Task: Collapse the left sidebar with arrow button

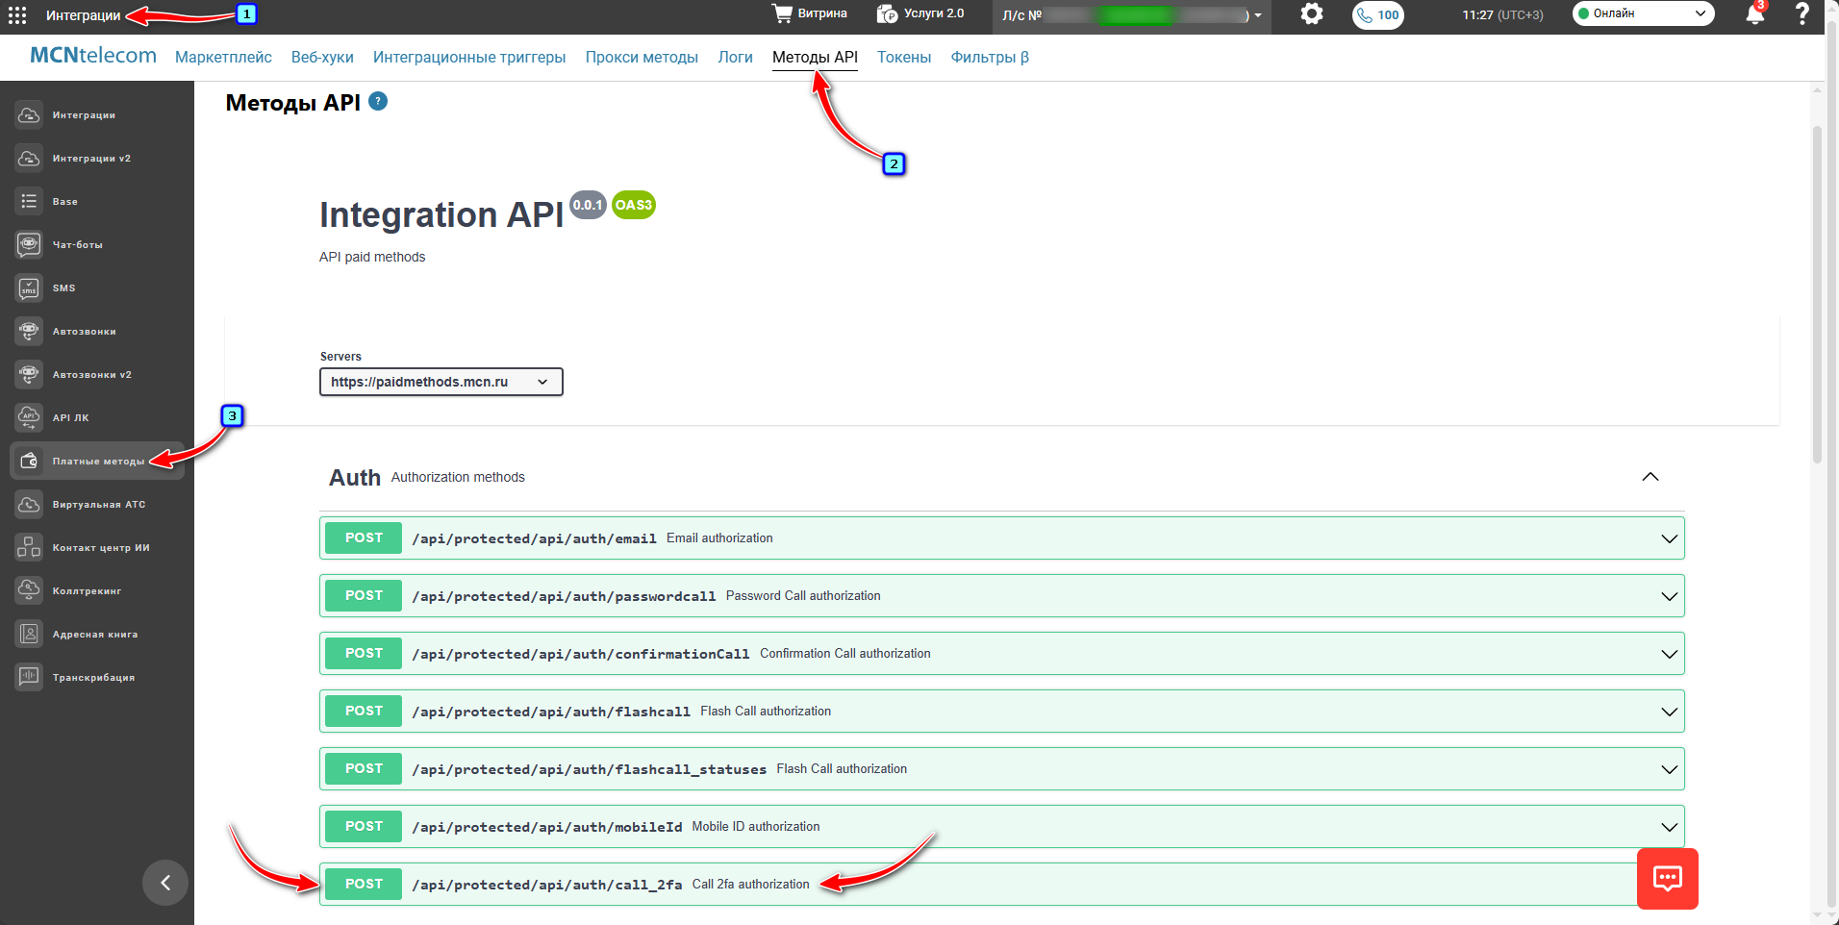Action: (x=165, y=883)
